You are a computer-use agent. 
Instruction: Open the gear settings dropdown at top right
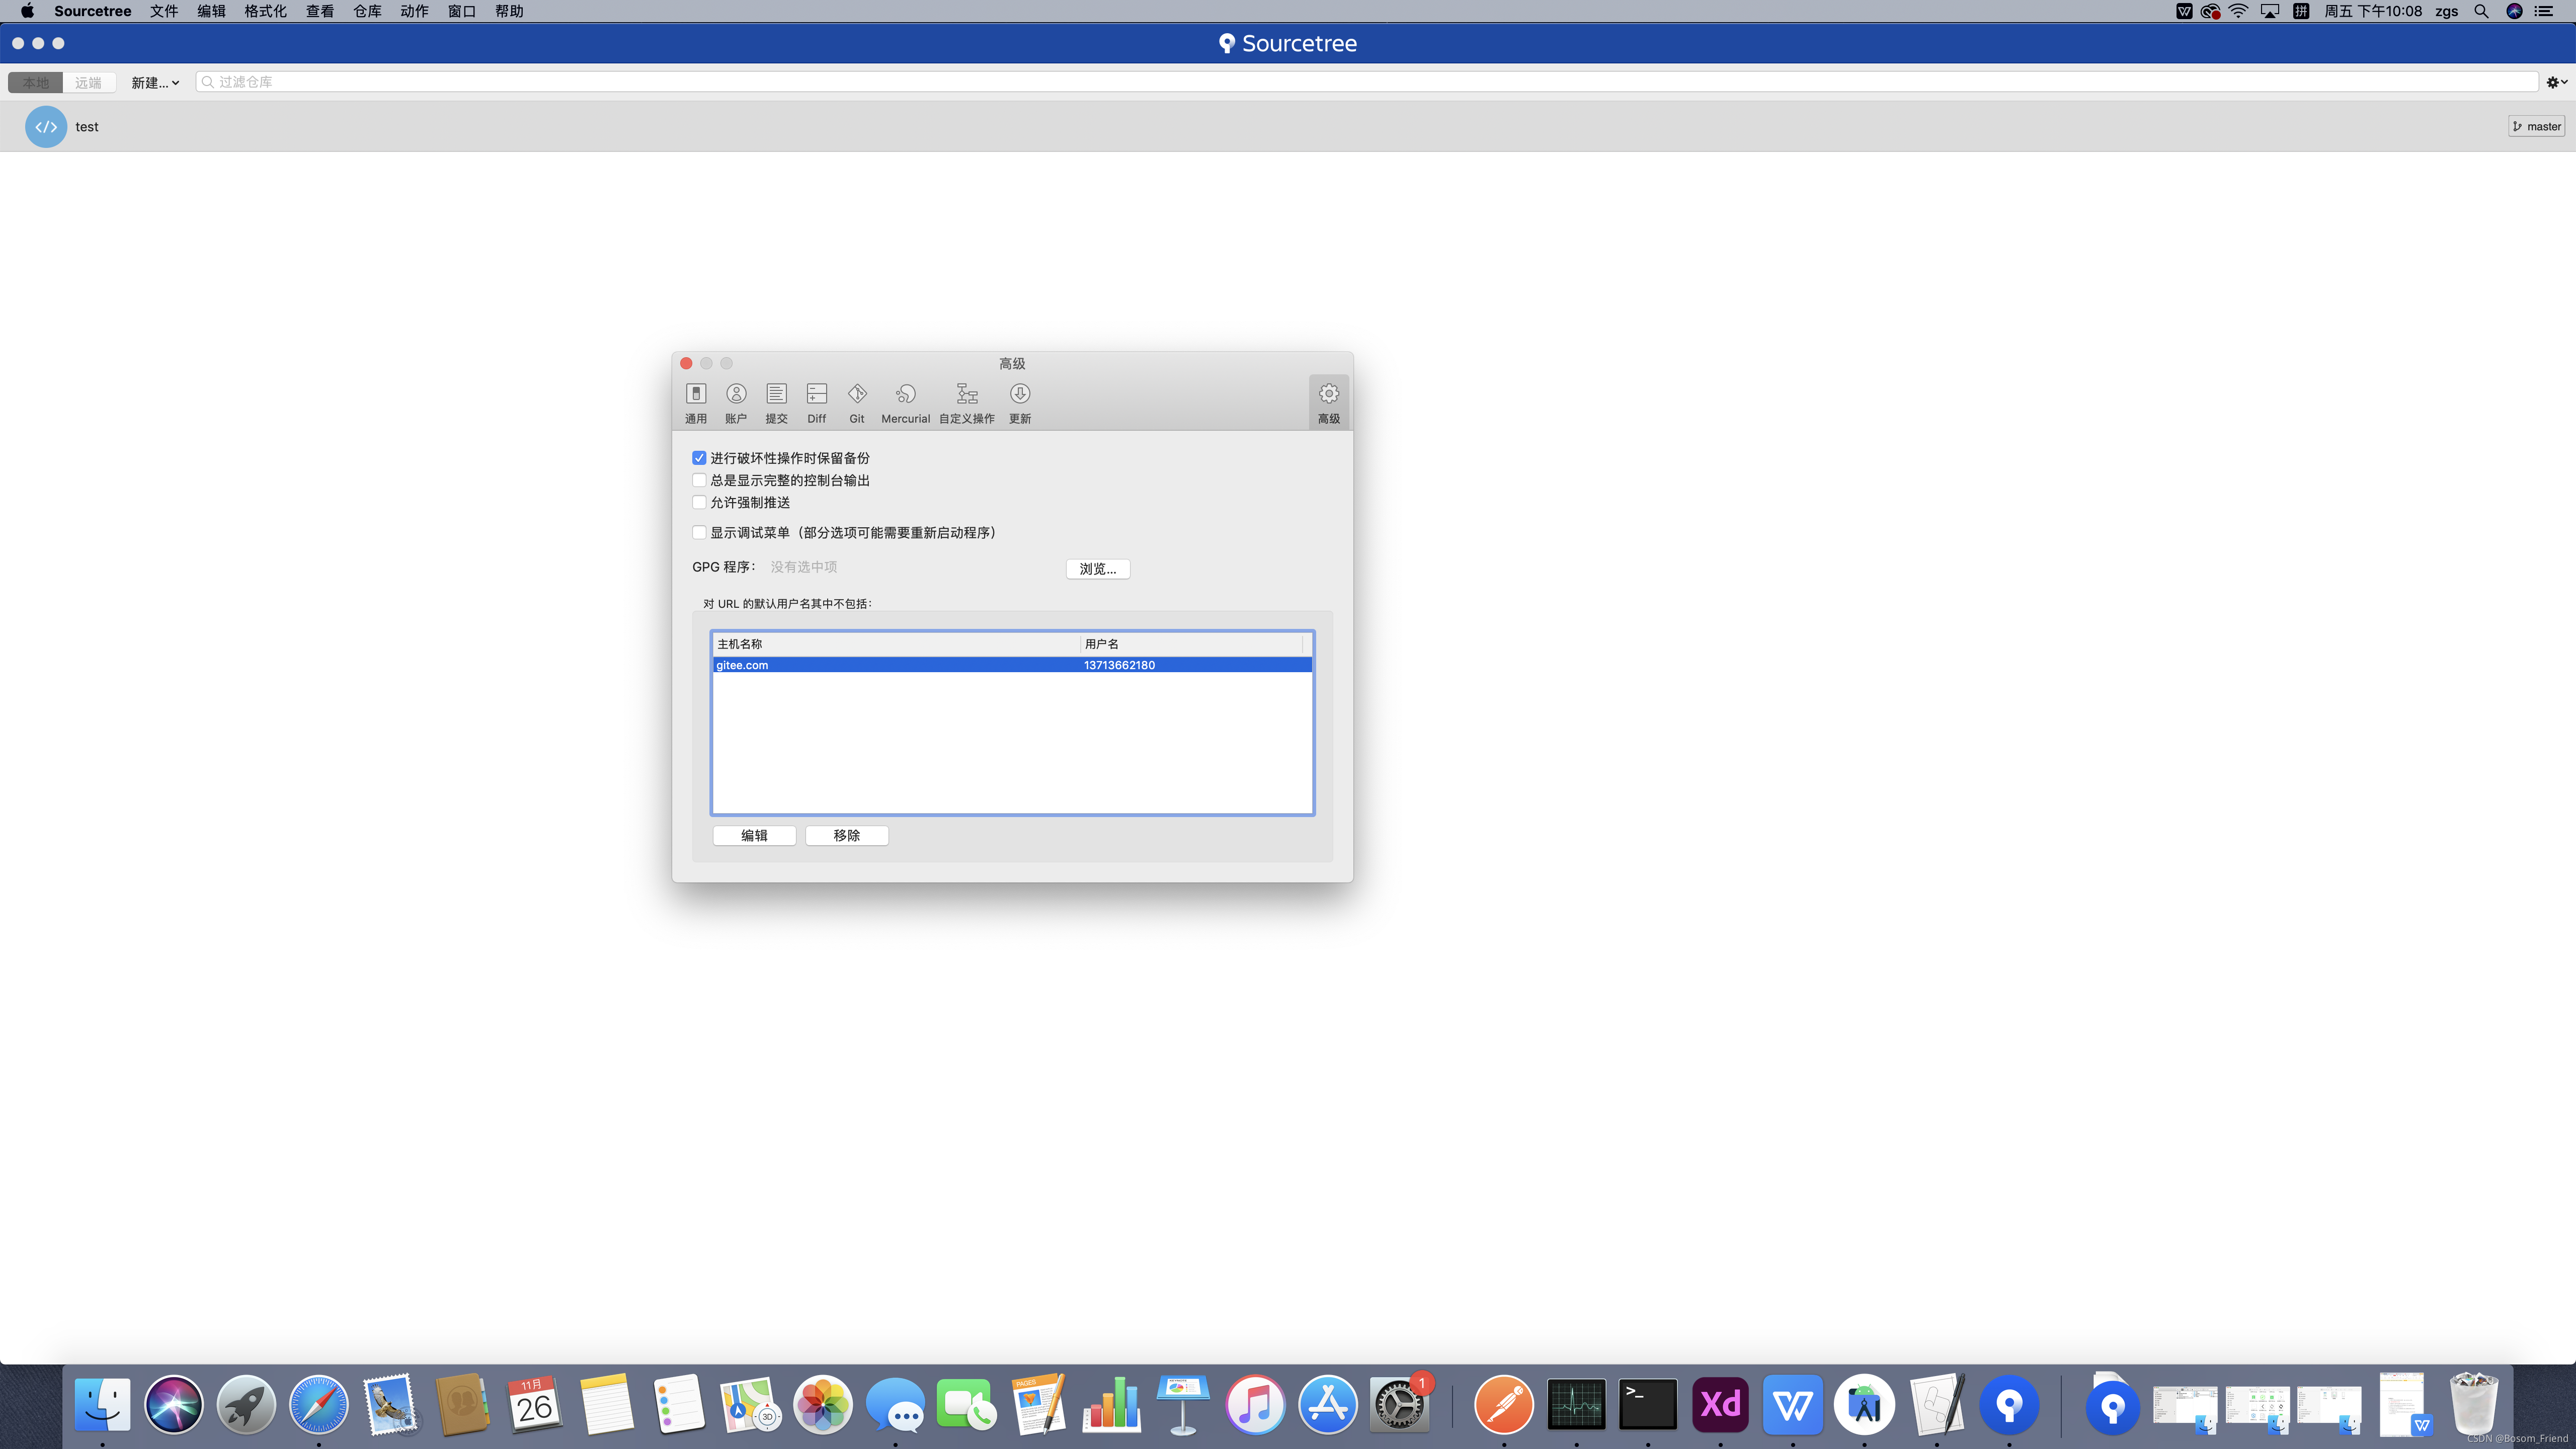pos(2556,82)
